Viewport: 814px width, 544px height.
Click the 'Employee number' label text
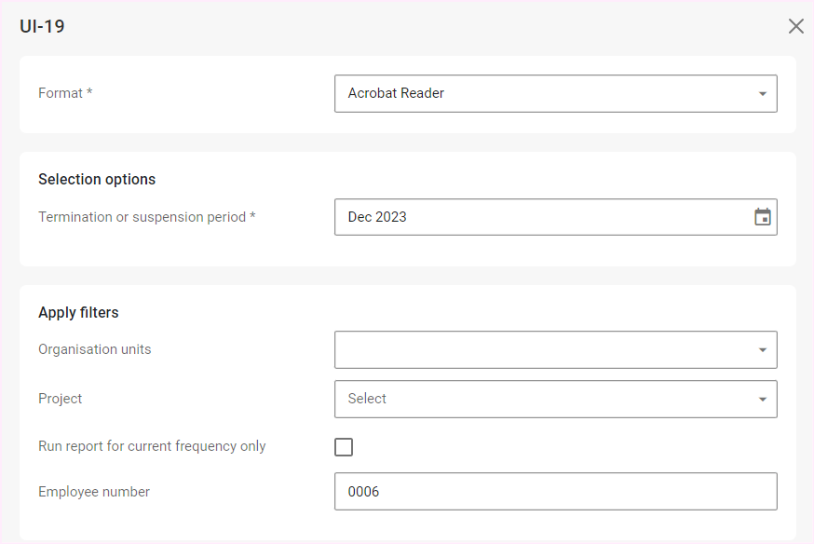point(94,492)
